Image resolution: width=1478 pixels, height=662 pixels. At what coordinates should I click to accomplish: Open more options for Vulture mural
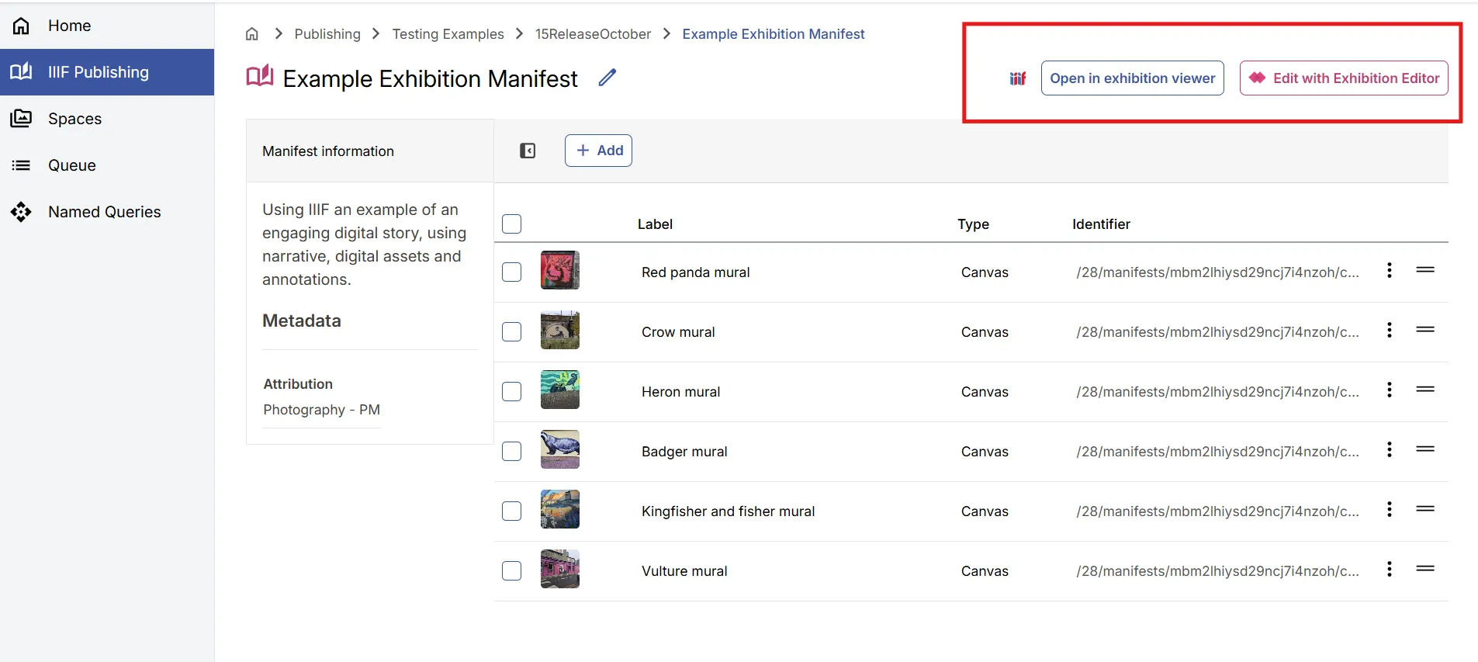(x=1390, y=569)
